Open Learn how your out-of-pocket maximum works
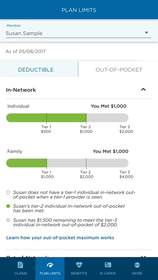 pos(60,238)
